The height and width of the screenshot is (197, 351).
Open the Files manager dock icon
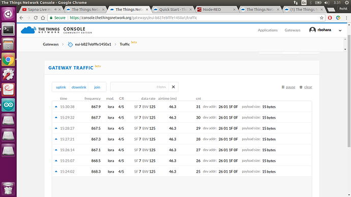[x=8, y=44]
